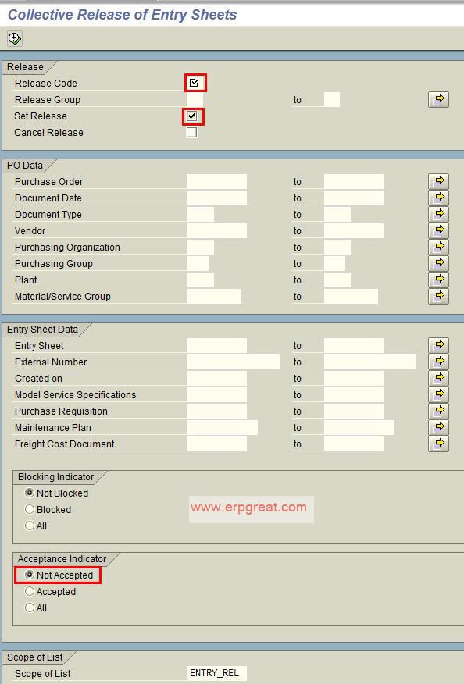Open multiple selection for Maintenance Plan

pos(438,428)
